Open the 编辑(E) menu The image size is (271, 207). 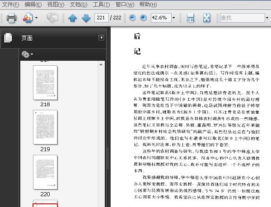pos(33,4)
